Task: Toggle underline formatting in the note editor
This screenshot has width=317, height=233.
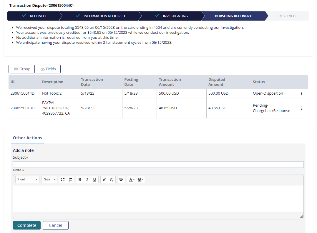Action: (x=94, y=180)
